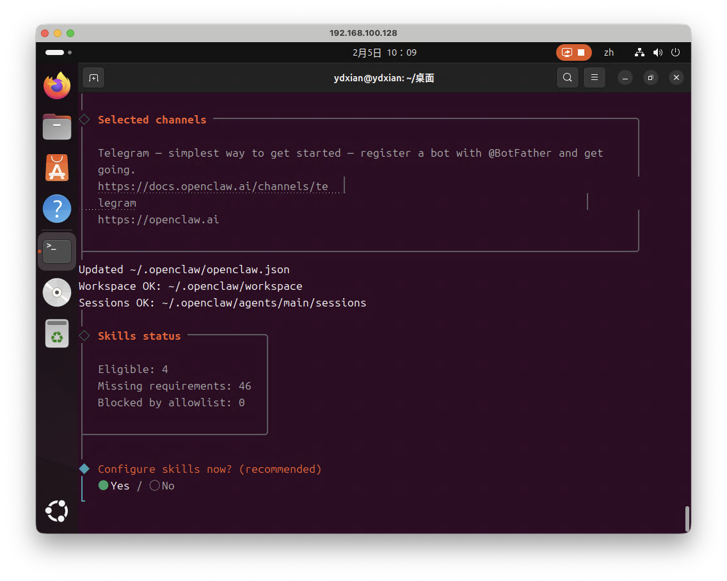
Task: Show applications via Ubuntu logo button
Action: click(x=56, y=511)
